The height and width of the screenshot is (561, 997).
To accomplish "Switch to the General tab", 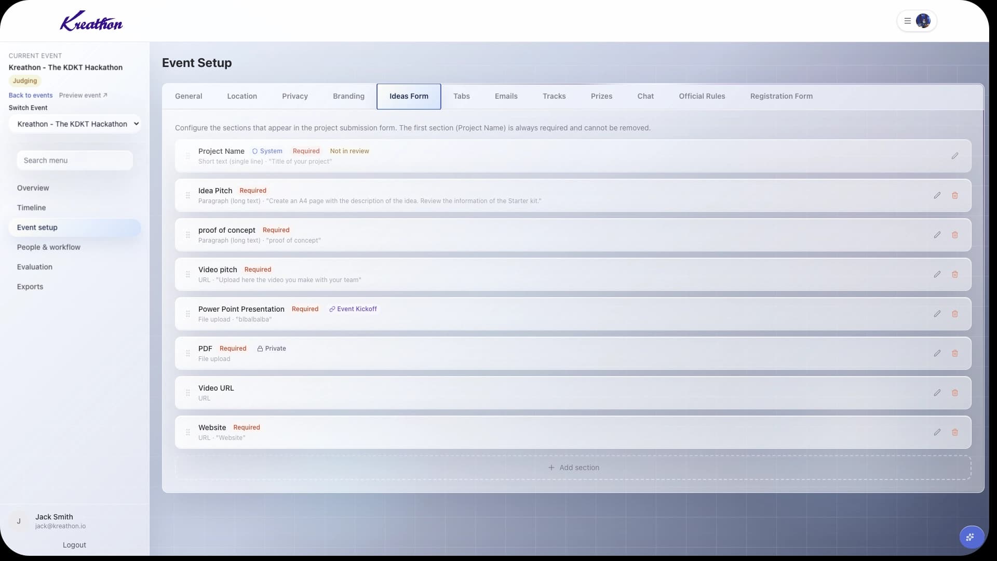I will pos(188,96).
